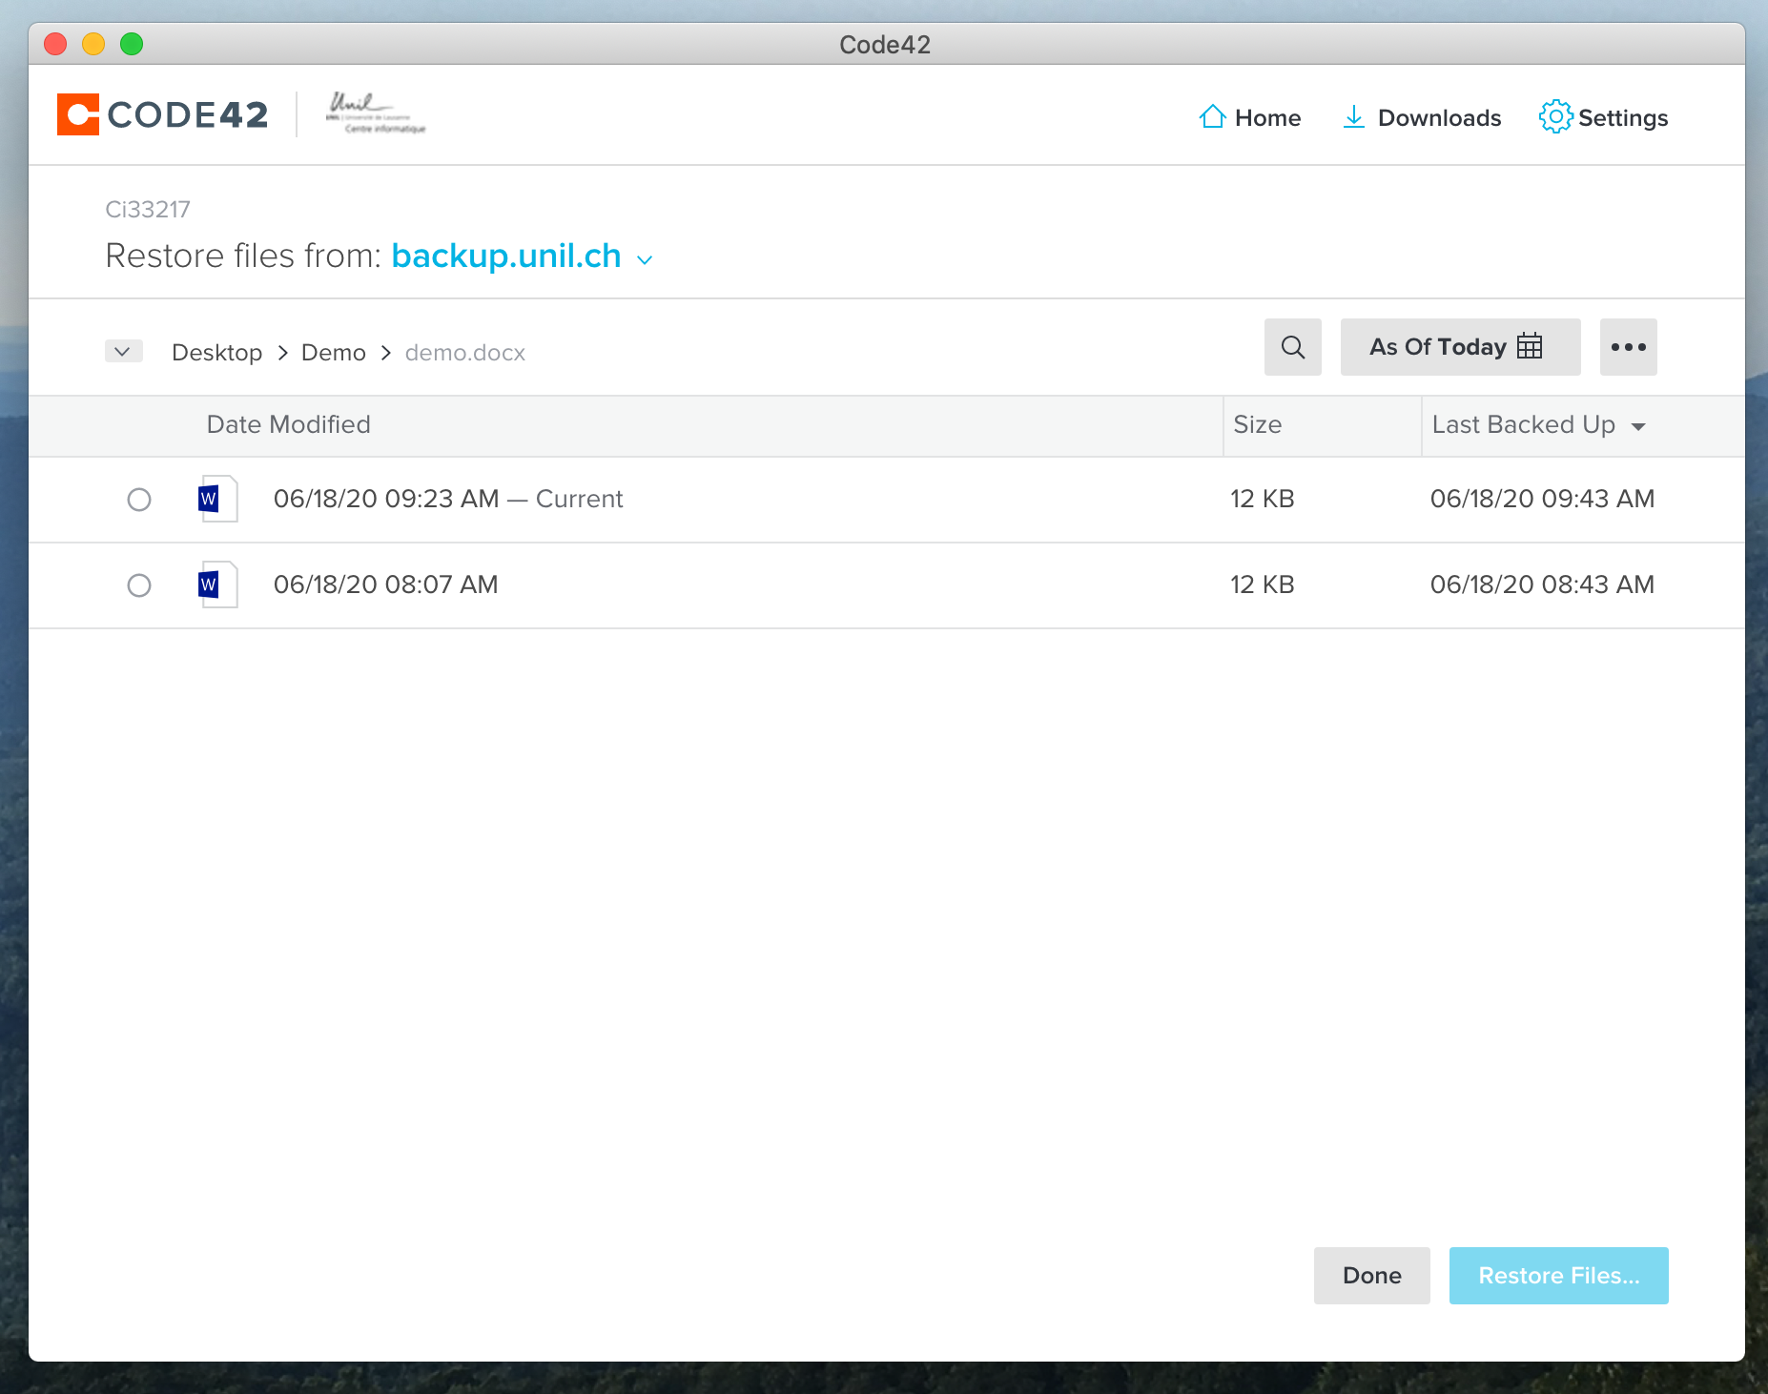Image resolution: width=1768 pixels, height=1394 pixels.
Task: Expand the backup.unil.ch destination dropdown
Action: [645, 259]
